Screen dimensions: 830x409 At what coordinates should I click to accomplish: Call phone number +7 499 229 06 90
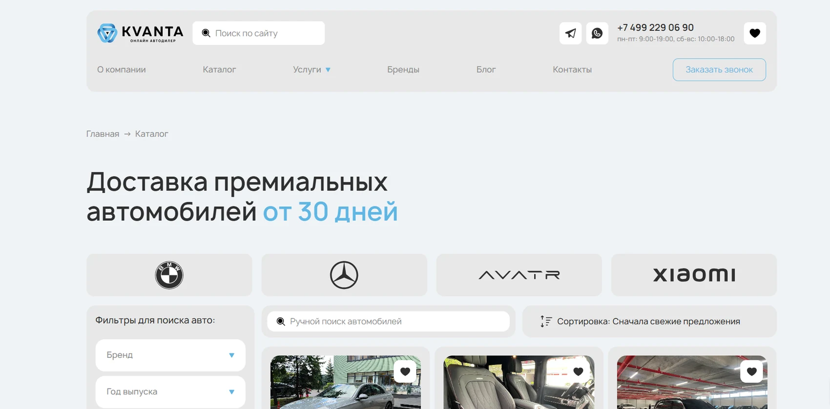click(x=655, y=28)
